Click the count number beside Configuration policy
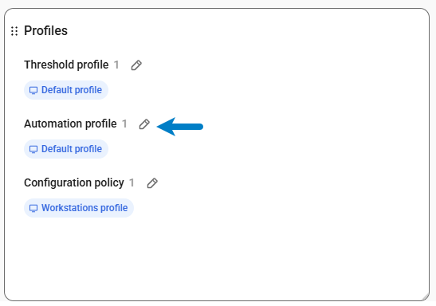 pyautogui.click(x=132, y=182)
